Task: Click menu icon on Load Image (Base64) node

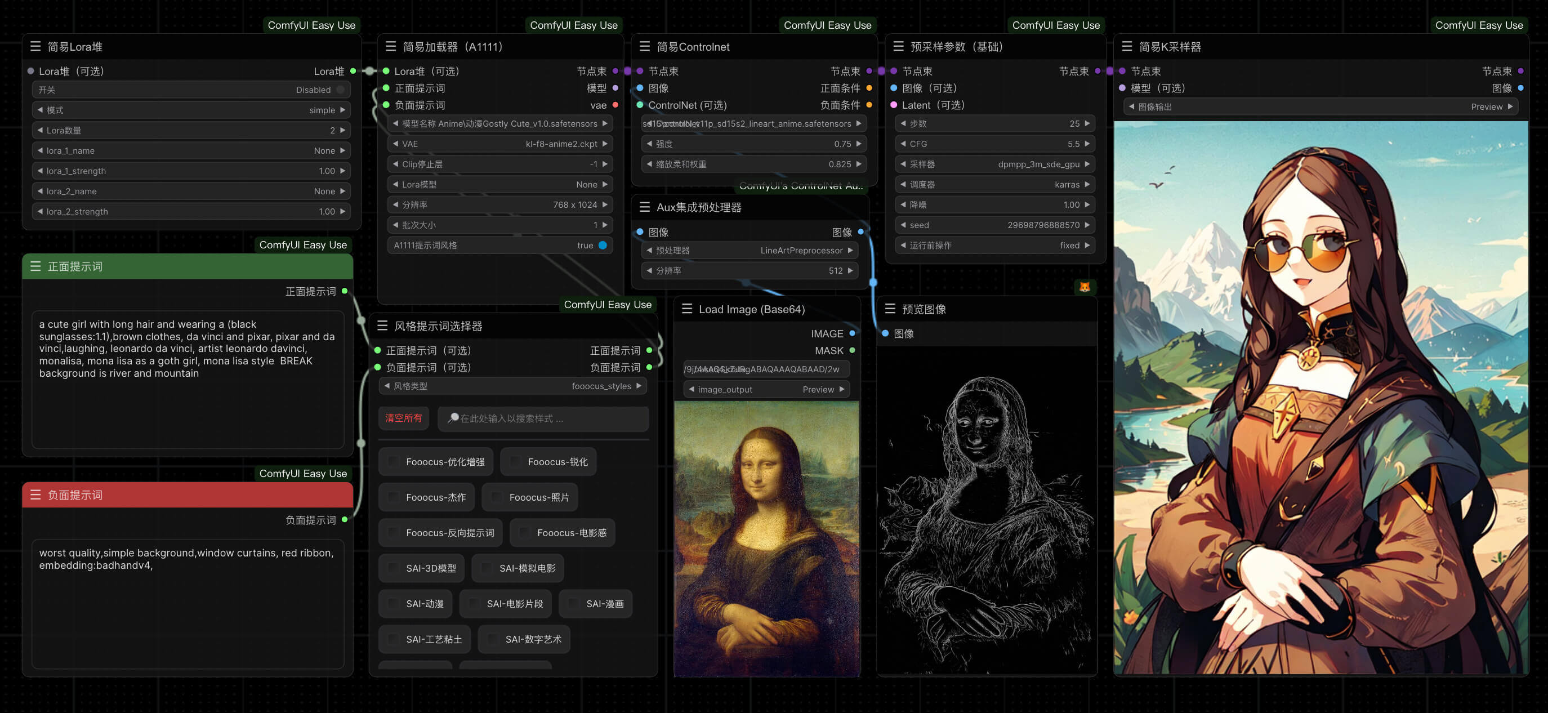Action: click(x=687, y=309)
